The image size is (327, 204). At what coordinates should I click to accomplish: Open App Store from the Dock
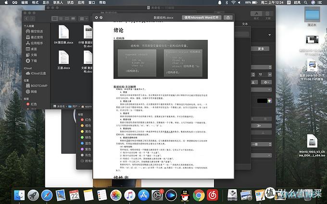tap(143, 195)
